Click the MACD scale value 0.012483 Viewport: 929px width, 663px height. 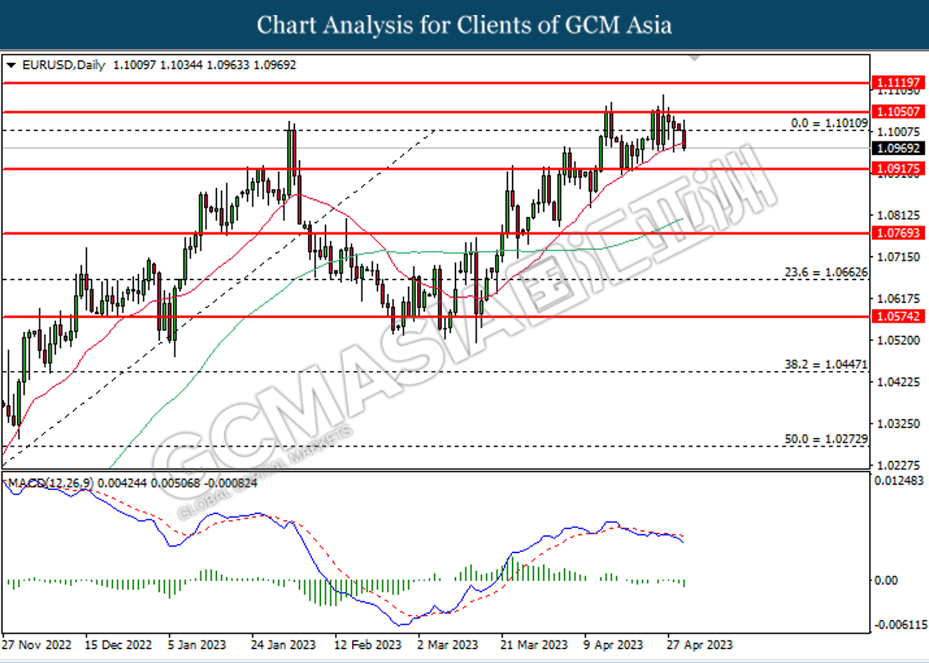click(x=899, y=480)
